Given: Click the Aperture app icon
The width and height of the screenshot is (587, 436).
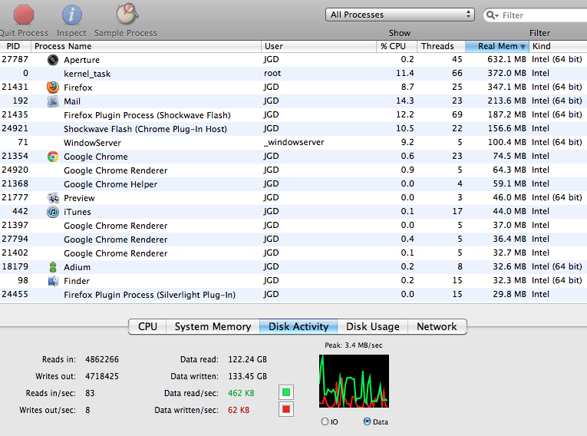Looking at the screenshot, I should [53, 60].
